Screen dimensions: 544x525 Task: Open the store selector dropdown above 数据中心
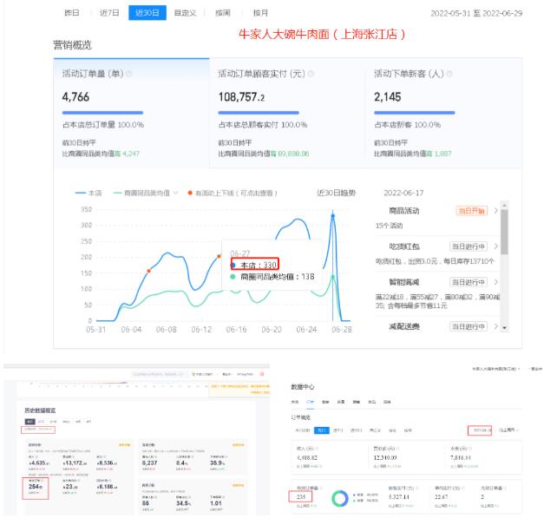pos(496,369)
